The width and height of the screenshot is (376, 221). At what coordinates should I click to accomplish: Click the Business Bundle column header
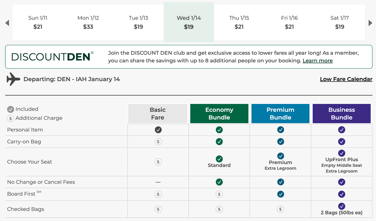click(x=342, y=113)
